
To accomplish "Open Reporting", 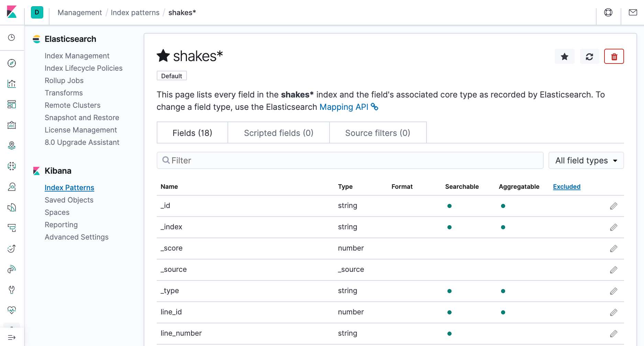I will (x=61, y=225).
